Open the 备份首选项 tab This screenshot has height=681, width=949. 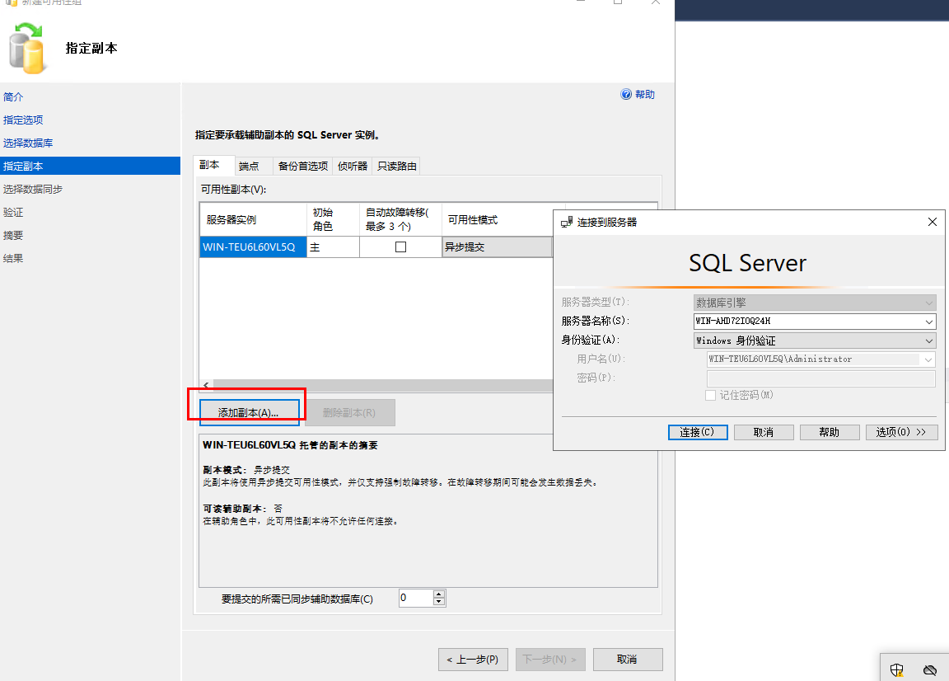(x=302, y=166)
